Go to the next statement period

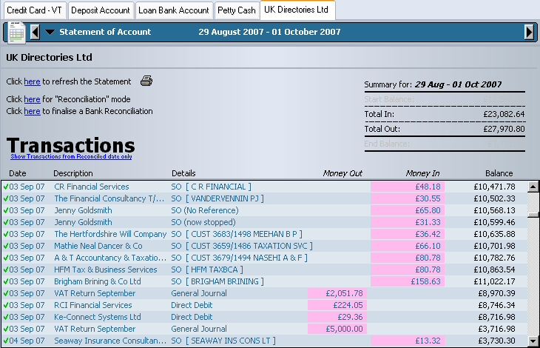coord(529,32)
